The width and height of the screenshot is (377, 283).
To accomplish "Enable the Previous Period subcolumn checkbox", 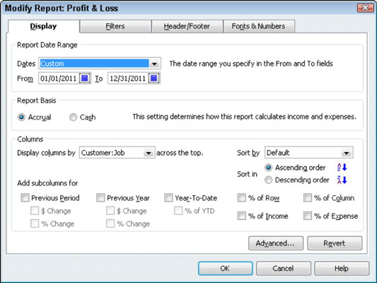I will tap(25, 197).
